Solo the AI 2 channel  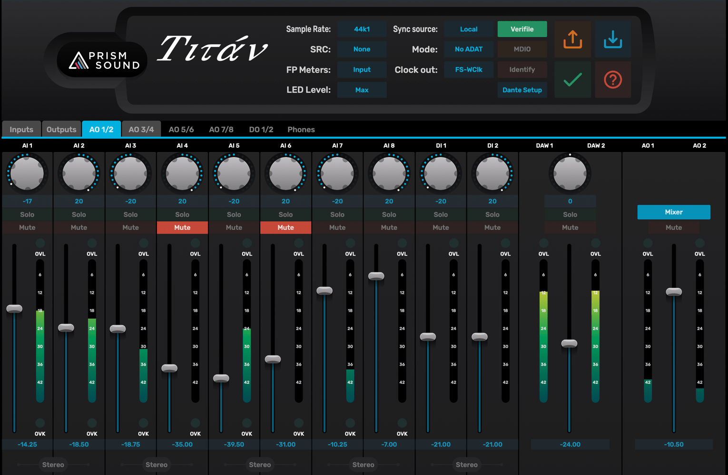(x=79, y=215)
